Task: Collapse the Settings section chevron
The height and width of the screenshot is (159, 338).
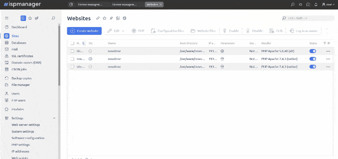Action: tap(54, 118)
